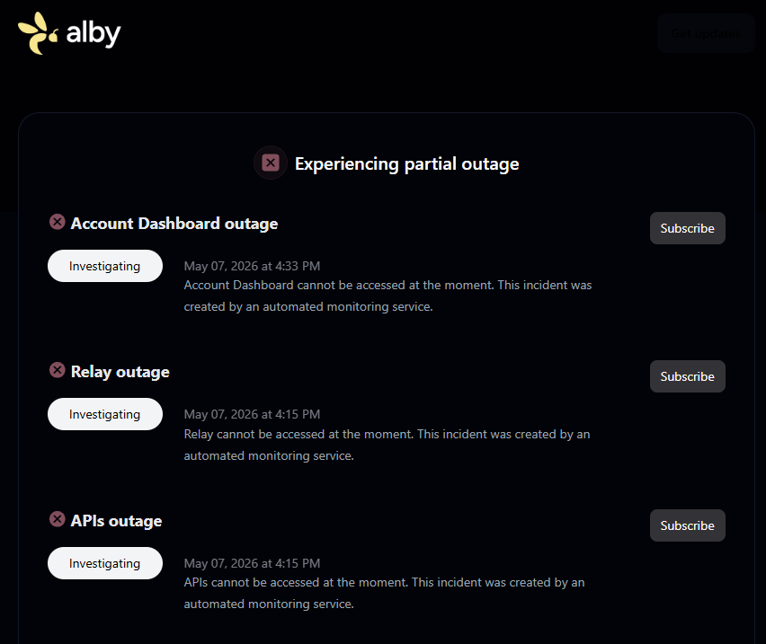Click the Alby bee logo icon
The height and width of the screenshot is (644, 766).
pyautogui.click(x=38, y=33)
